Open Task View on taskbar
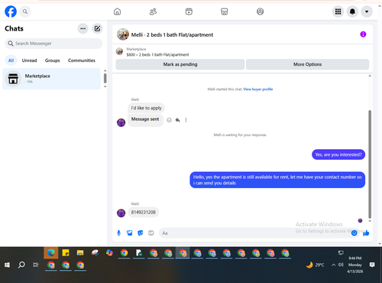 click(x=36, y=265)
